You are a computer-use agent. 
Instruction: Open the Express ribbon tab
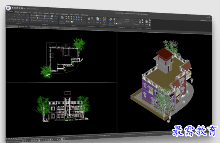point(76,15)
